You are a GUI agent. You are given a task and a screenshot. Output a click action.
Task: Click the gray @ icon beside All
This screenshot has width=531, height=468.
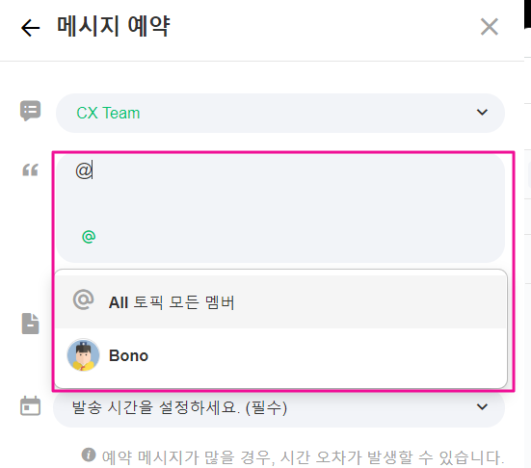point(83,299)
